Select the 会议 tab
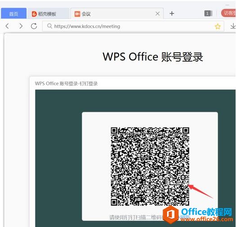 pyautogui.click(x=116, y=13)
